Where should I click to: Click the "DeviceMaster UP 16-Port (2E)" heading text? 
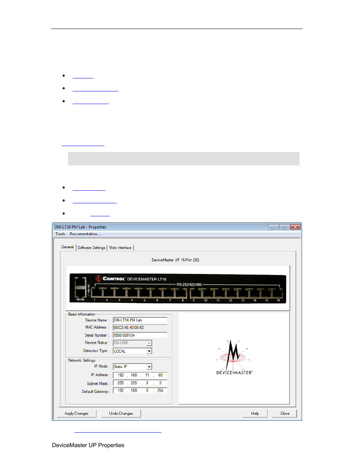[176, 260]
